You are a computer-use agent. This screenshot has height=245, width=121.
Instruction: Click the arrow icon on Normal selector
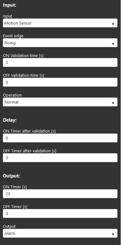pos(113,103)
